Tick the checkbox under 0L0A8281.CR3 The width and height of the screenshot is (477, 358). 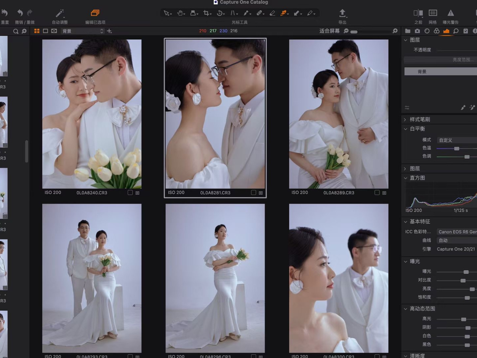253,192
